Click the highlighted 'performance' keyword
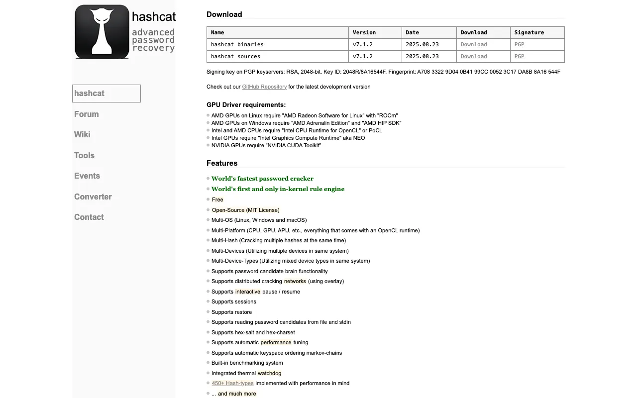The height and width of the screenshot is (398, 637). pos(276,342)
